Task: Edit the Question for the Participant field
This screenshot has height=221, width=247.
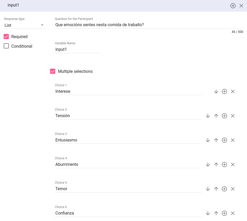Action: point(149,25)
